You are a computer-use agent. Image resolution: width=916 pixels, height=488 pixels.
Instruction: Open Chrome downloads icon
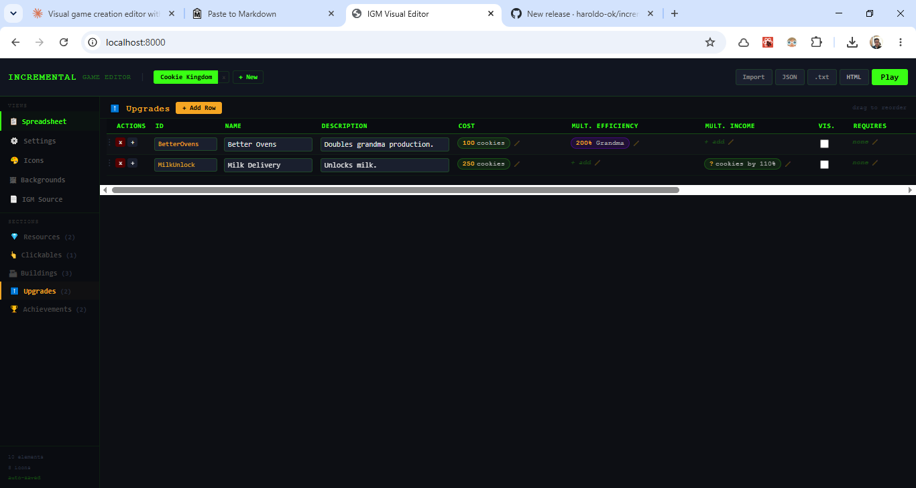[852, 42]
